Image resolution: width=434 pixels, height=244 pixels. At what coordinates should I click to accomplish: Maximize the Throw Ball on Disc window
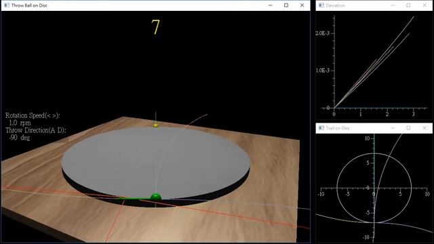[286, 5]
